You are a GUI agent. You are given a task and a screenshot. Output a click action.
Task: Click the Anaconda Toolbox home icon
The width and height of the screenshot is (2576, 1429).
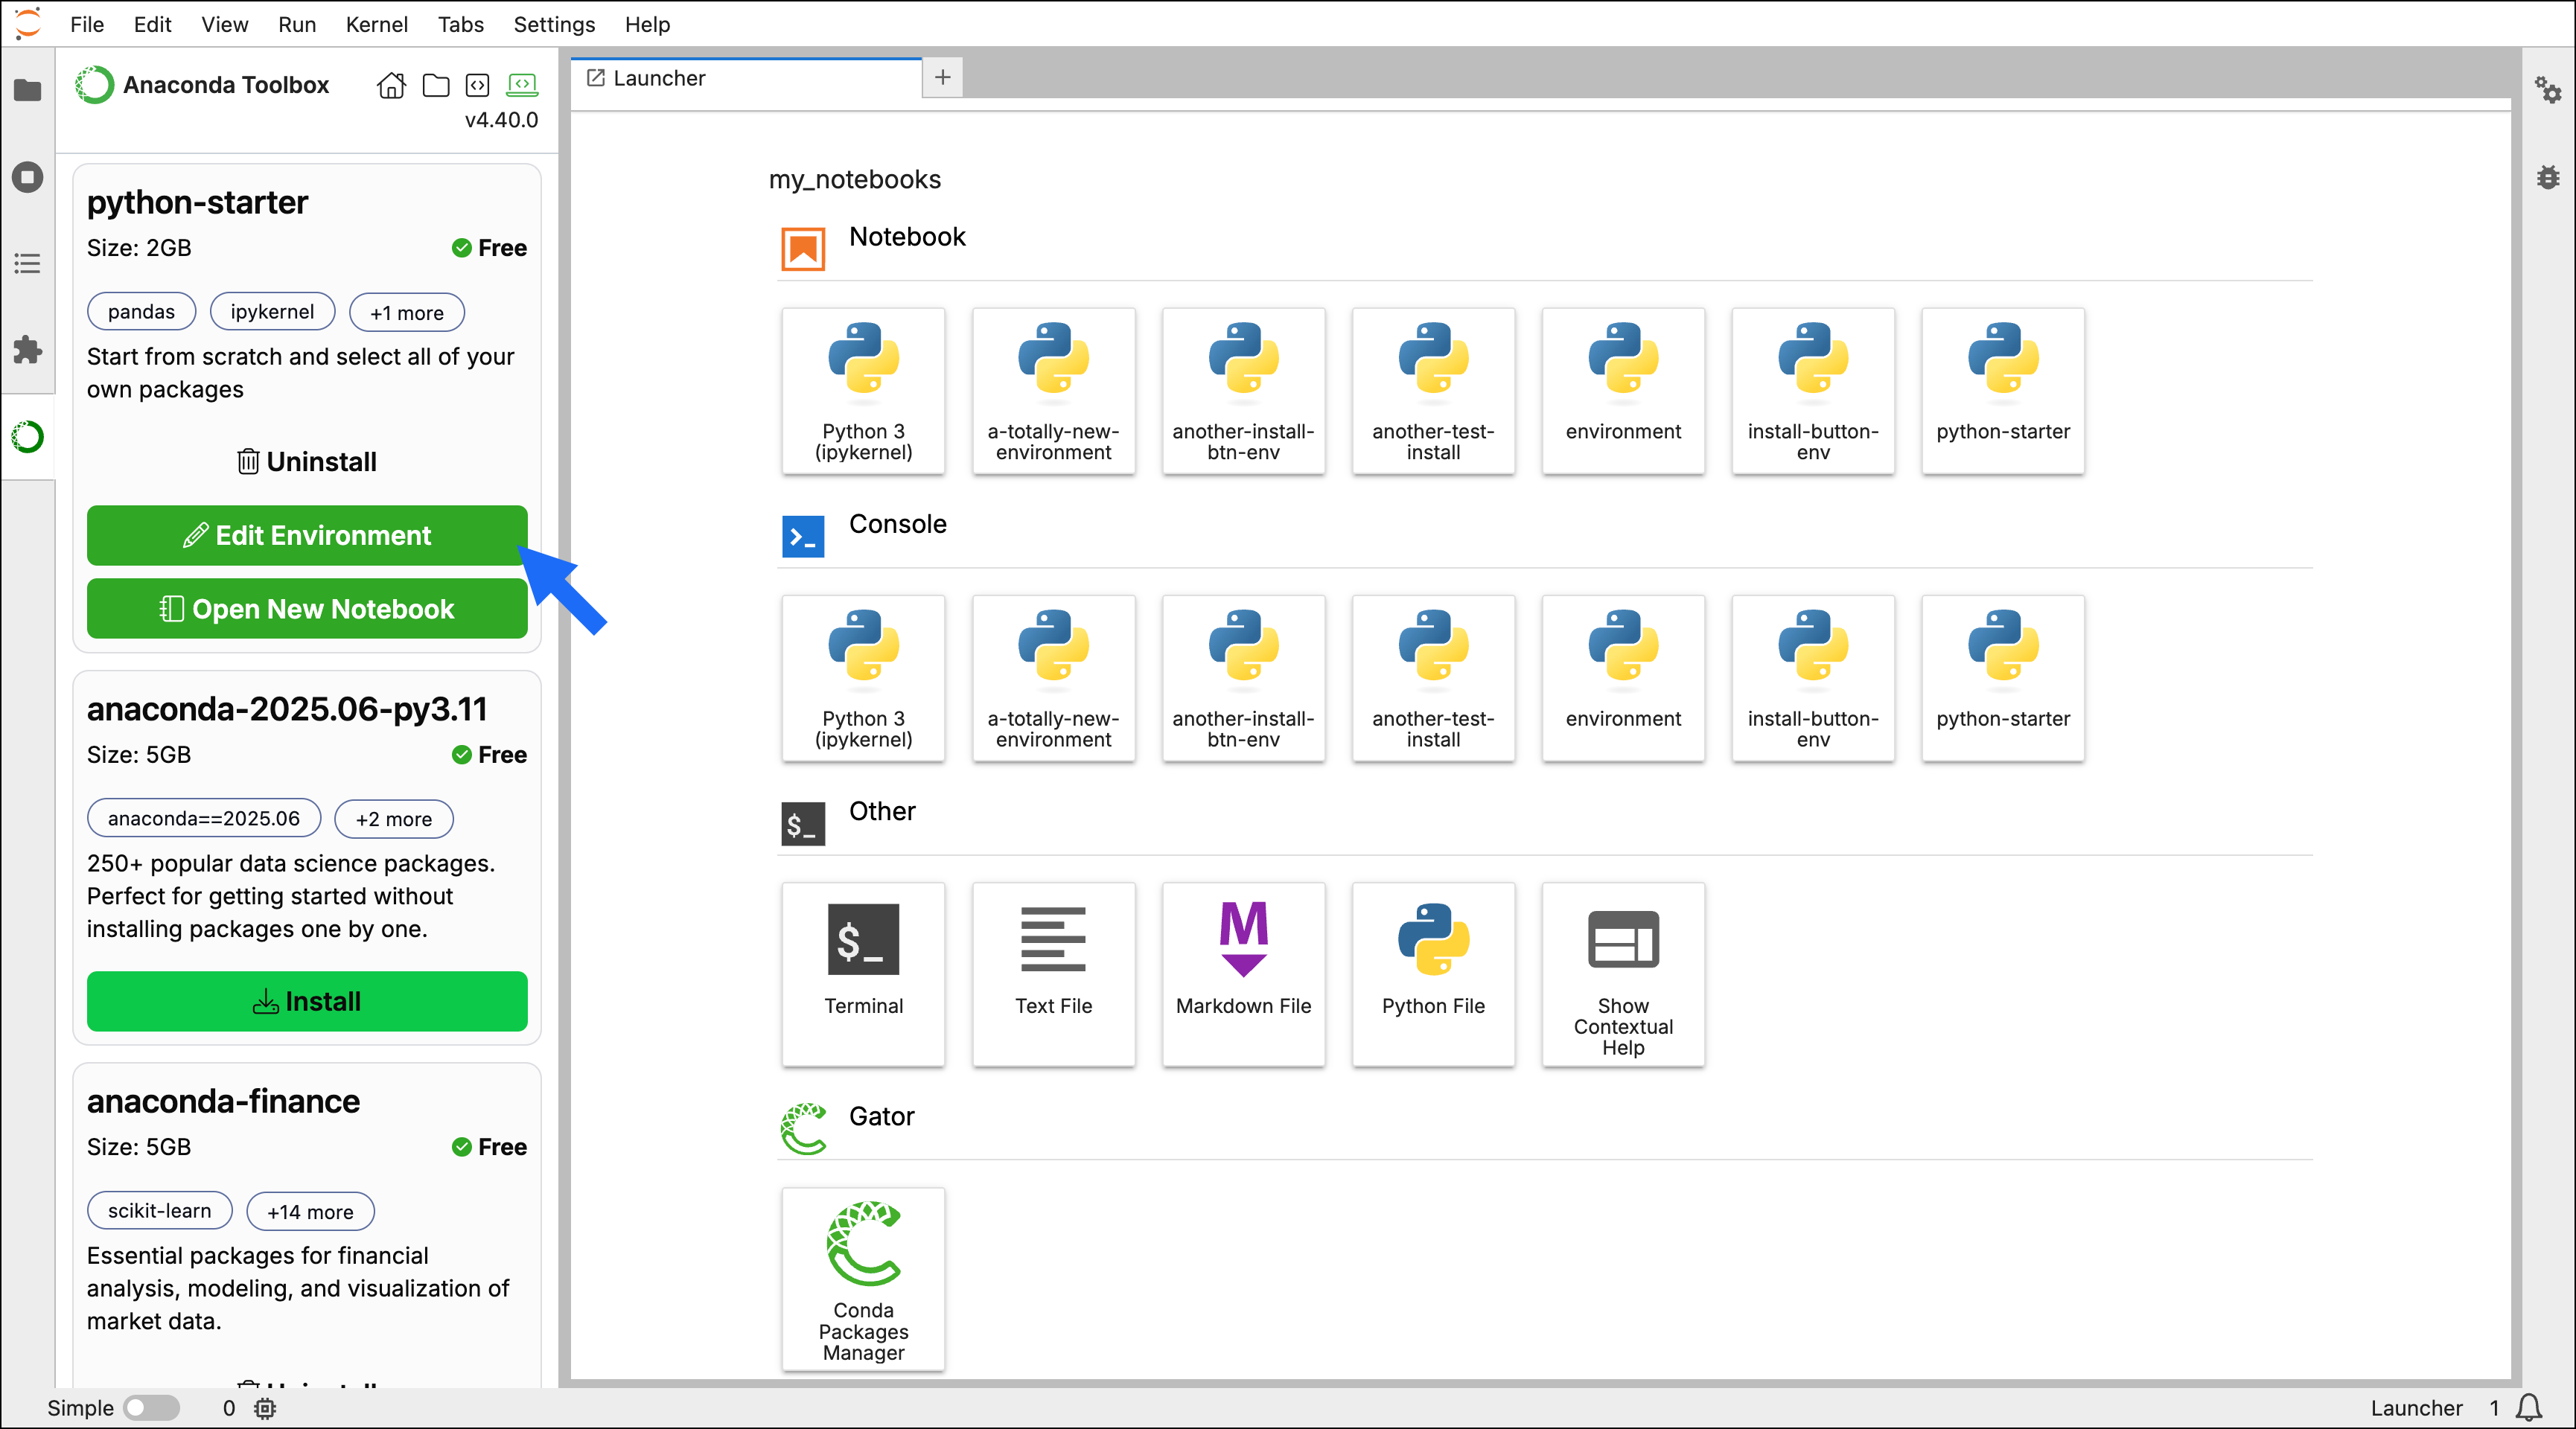(x=391, y=85)
